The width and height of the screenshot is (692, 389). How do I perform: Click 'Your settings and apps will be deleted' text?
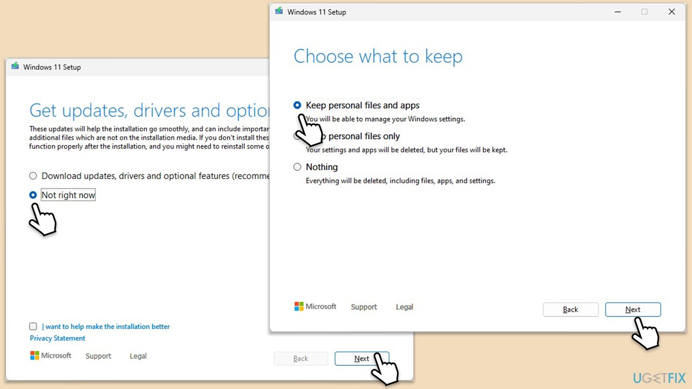[x=407, y=150]
